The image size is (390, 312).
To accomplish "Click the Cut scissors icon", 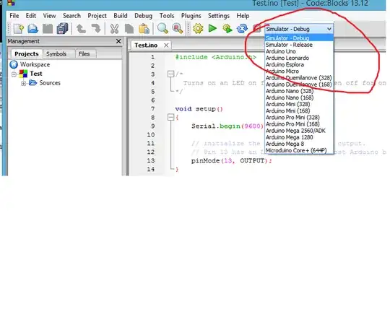I will [x=114, y=29].
